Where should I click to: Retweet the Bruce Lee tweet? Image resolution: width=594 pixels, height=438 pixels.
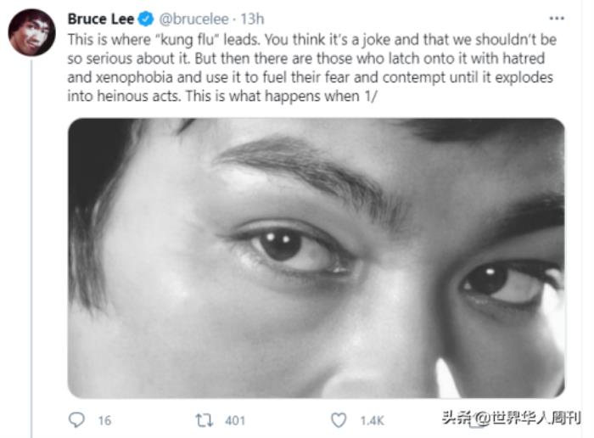pyautogui.click(x=205, y=419)
